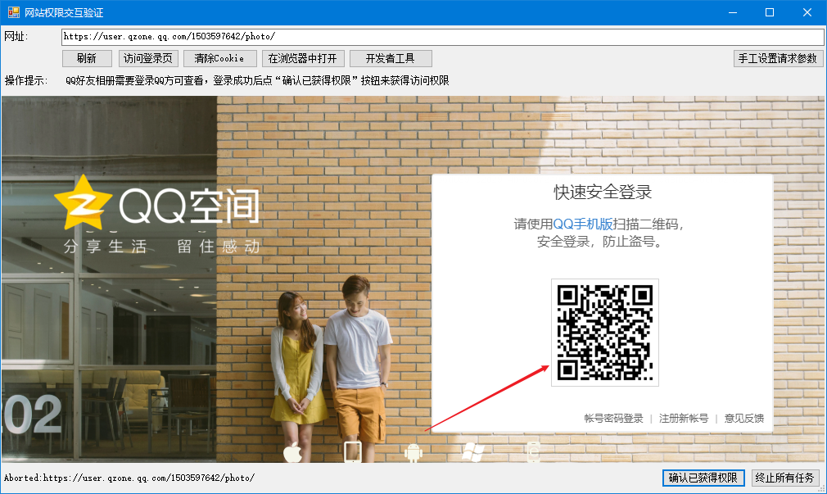Viewport: 827px width, 494px height.
Task: Clear cookies with 清除Cookie button
Action: click(219, 58)
